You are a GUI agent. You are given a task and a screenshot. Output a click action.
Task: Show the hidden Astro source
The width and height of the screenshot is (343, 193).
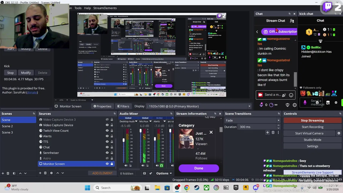(107, 158)
